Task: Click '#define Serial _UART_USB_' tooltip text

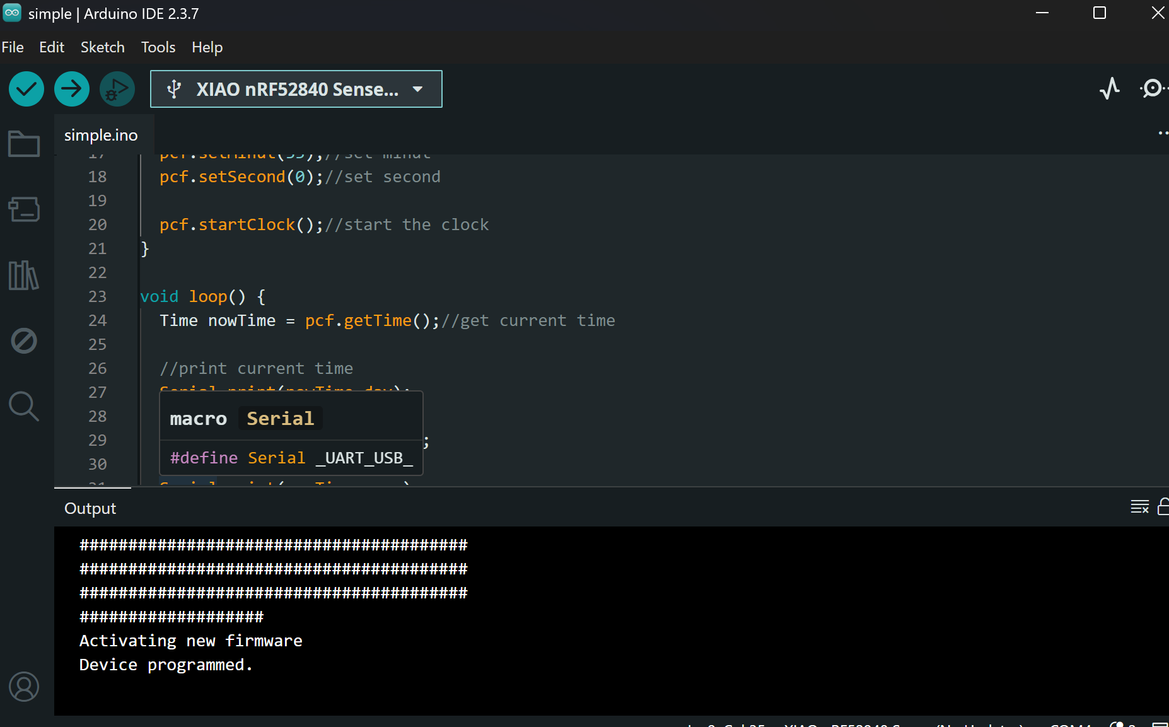Action: (x=291, y=458)
